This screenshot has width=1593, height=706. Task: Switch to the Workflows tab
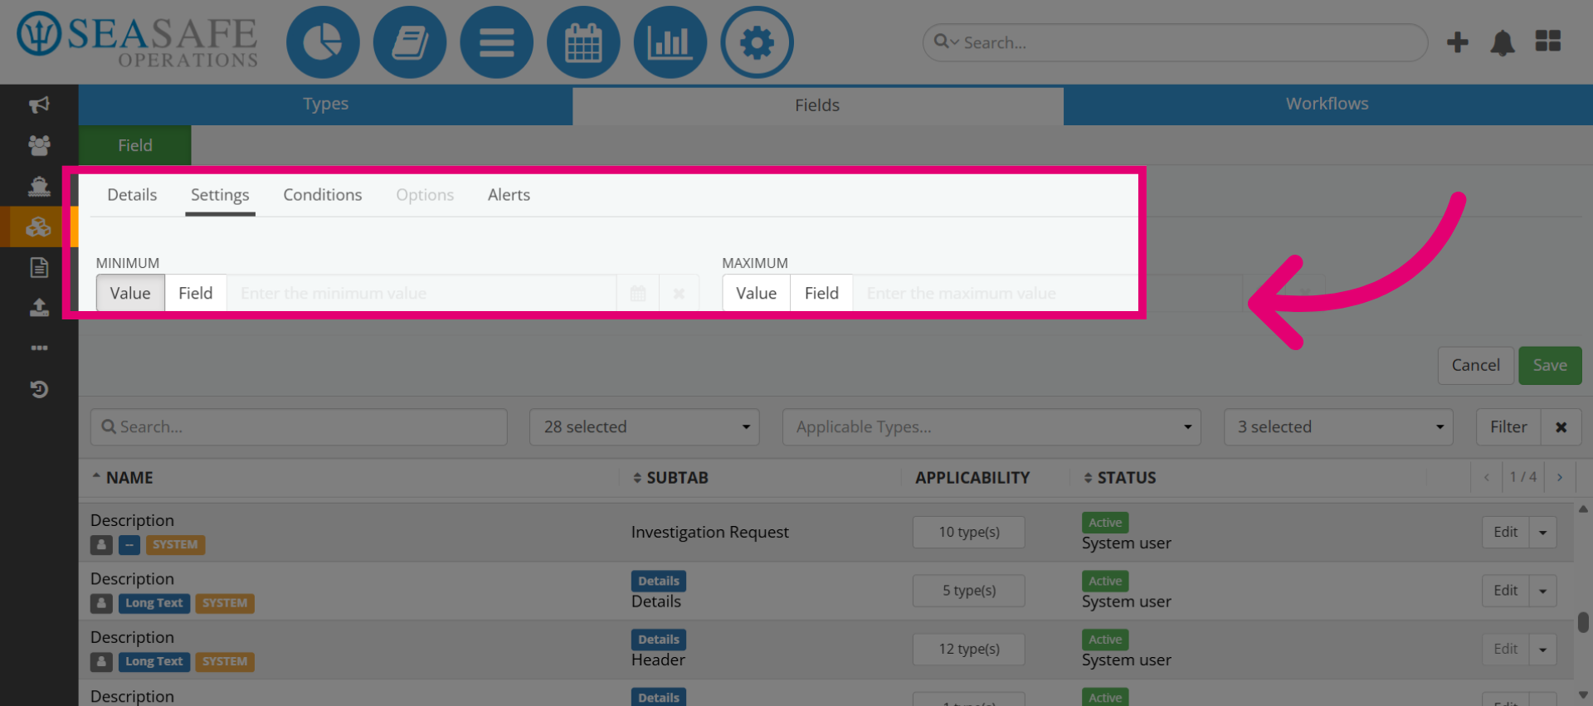coord(1327,105)
